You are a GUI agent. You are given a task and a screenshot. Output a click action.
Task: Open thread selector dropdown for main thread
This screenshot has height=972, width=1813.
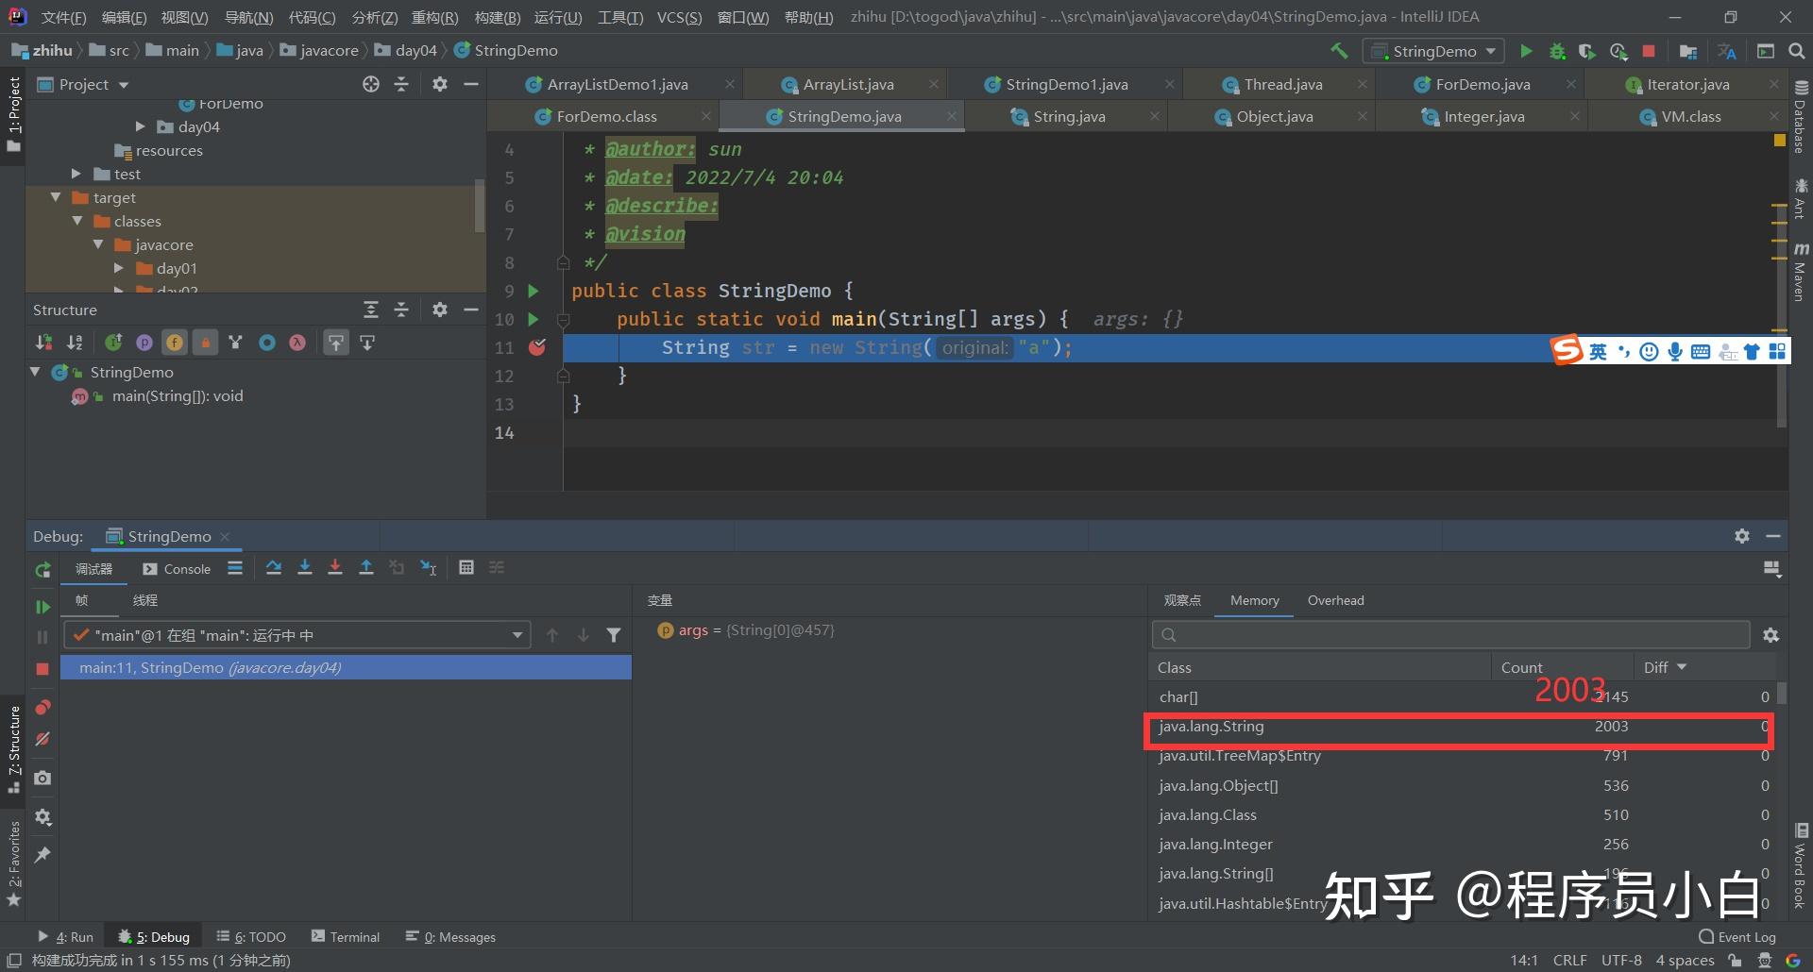(517, 635)
